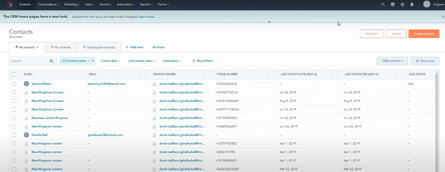Click the ringover account avatar
The width and height of the screenshot is (445, 172).
coord(427,4)
